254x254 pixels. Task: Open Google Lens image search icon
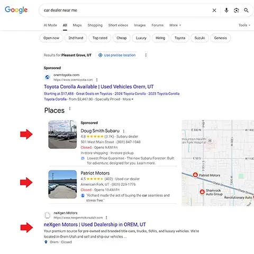click(x=236, y=11)
